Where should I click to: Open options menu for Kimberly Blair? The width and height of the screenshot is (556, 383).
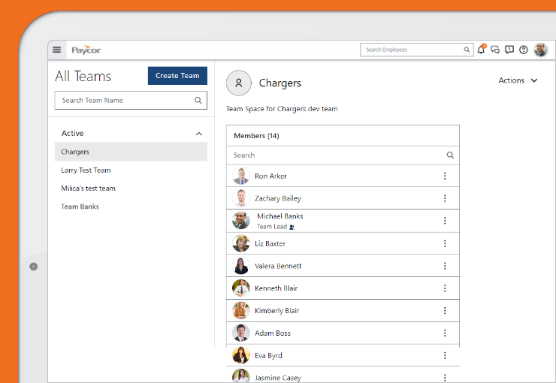[x=445, y=310]
